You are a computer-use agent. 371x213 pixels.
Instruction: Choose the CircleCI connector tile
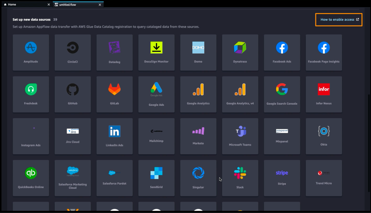tap(72, 53)
